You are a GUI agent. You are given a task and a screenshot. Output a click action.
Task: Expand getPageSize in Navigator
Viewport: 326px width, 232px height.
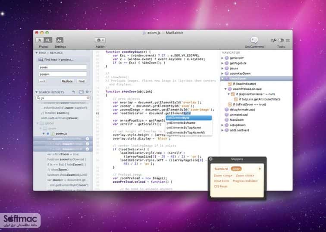coord(222,64)
